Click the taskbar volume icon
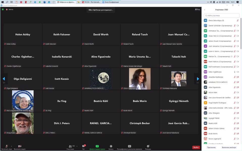Viewport: 242px width, 151px height. tap(220, 2)
